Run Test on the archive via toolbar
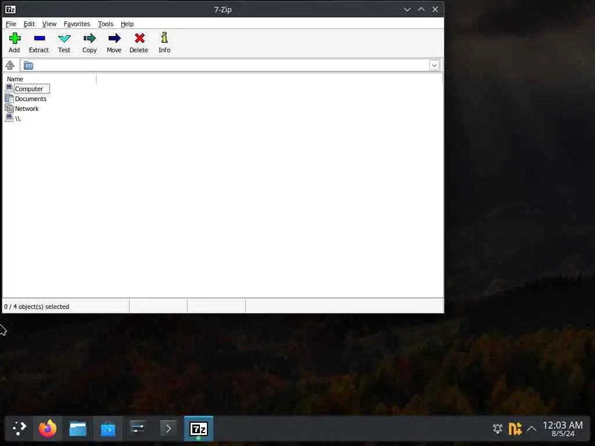 point(64,42)
